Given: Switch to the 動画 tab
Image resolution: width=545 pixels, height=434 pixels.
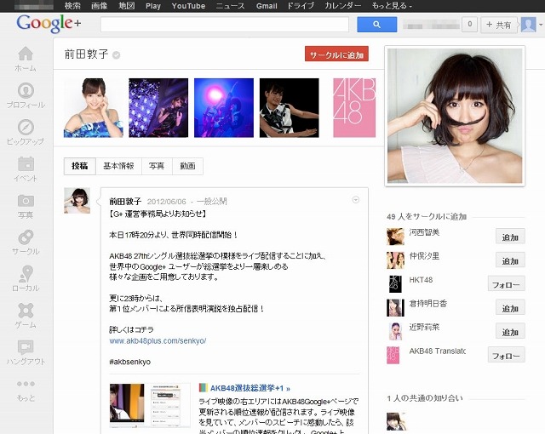Looking at the screenshot, I should pyautogui.click(x=187, y=166).
